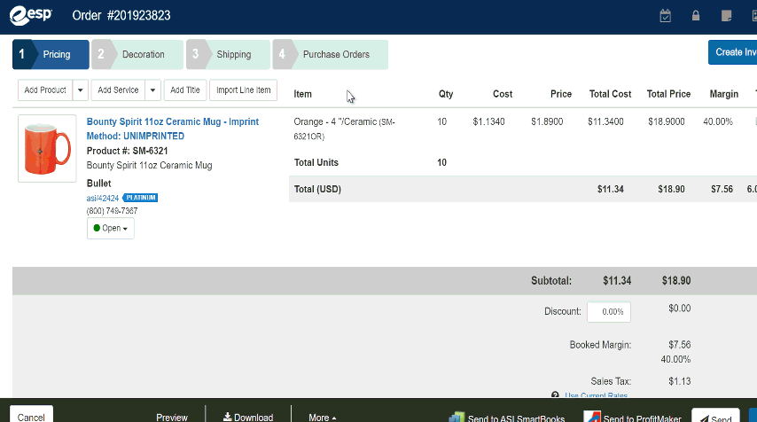
Task: Select the Orange - 4"/Ceramic item row text
Action: [345, 129]
